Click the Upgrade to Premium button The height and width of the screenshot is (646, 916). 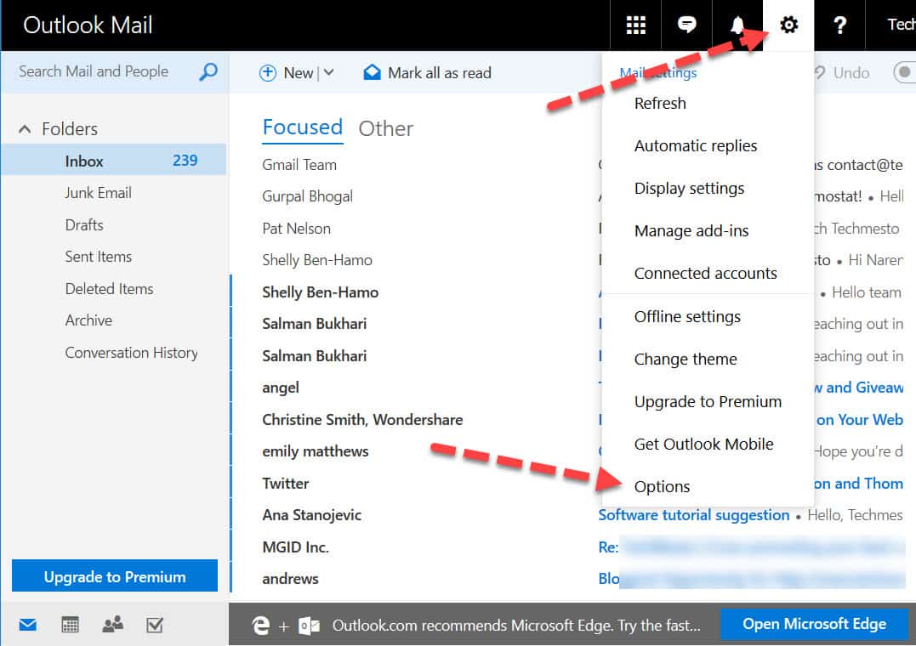(x=115, y=576)
